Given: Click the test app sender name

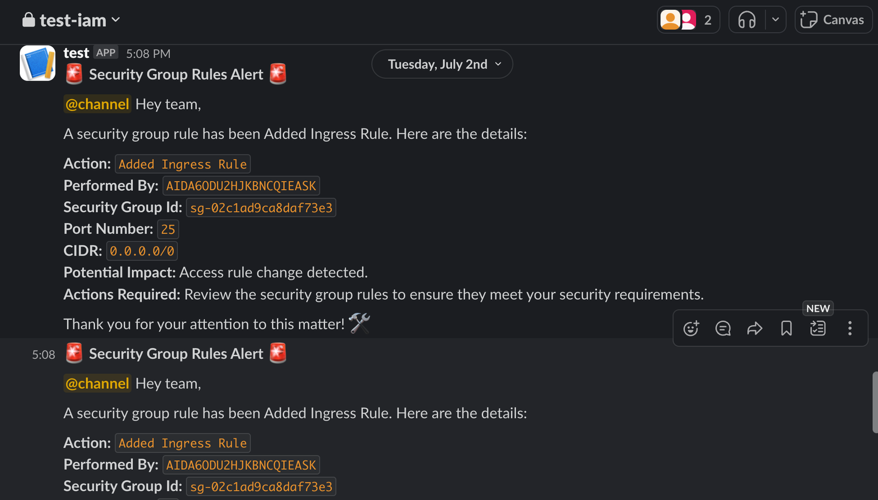Looking at the screenshot, I should tap(76, 53).
